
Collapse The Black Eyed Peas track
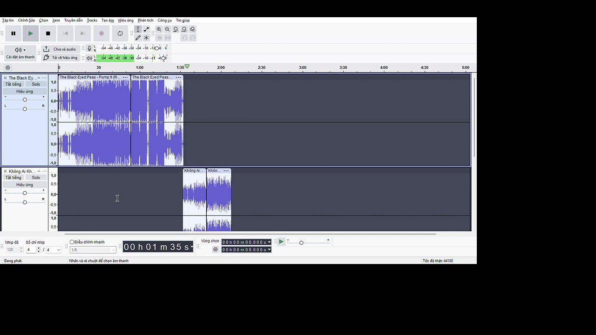point(39,78)
